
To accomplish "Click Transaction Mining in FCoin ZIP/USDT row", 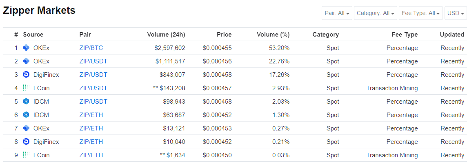I will point(392,88).
